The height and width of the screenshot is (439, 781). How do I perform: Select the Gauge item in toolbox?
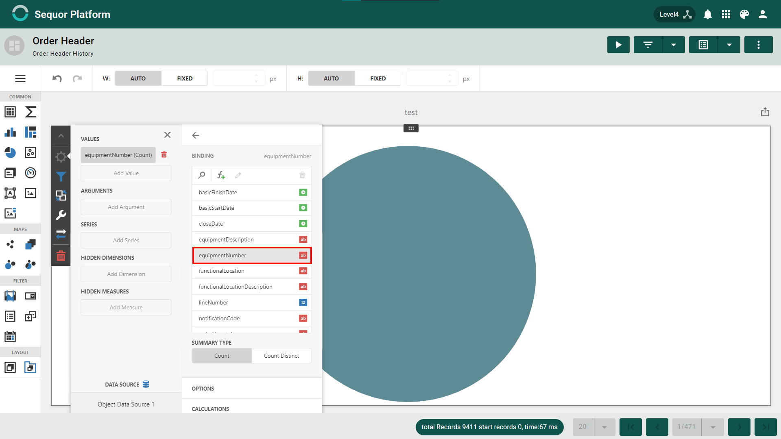[31, 173]
